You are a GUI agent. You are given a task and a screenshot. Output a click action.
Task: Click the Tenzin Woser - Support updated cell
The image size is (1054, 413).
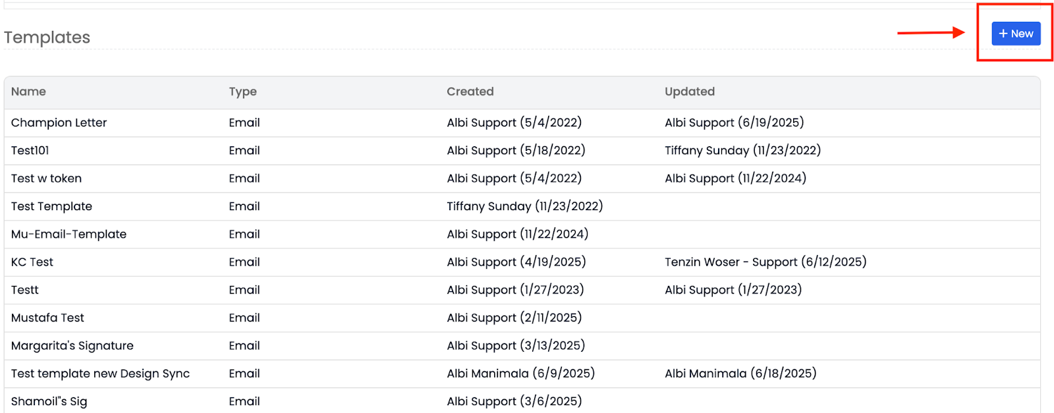coord(765,262)
